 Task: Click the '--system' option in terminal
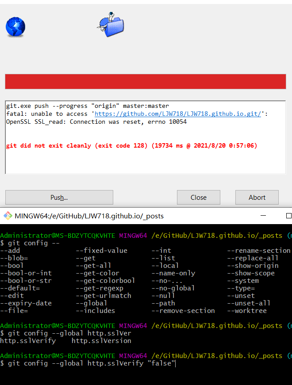pos(243,281)
